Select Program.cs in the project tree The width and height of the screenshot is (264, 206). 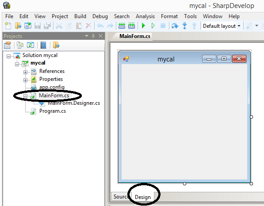53,111
